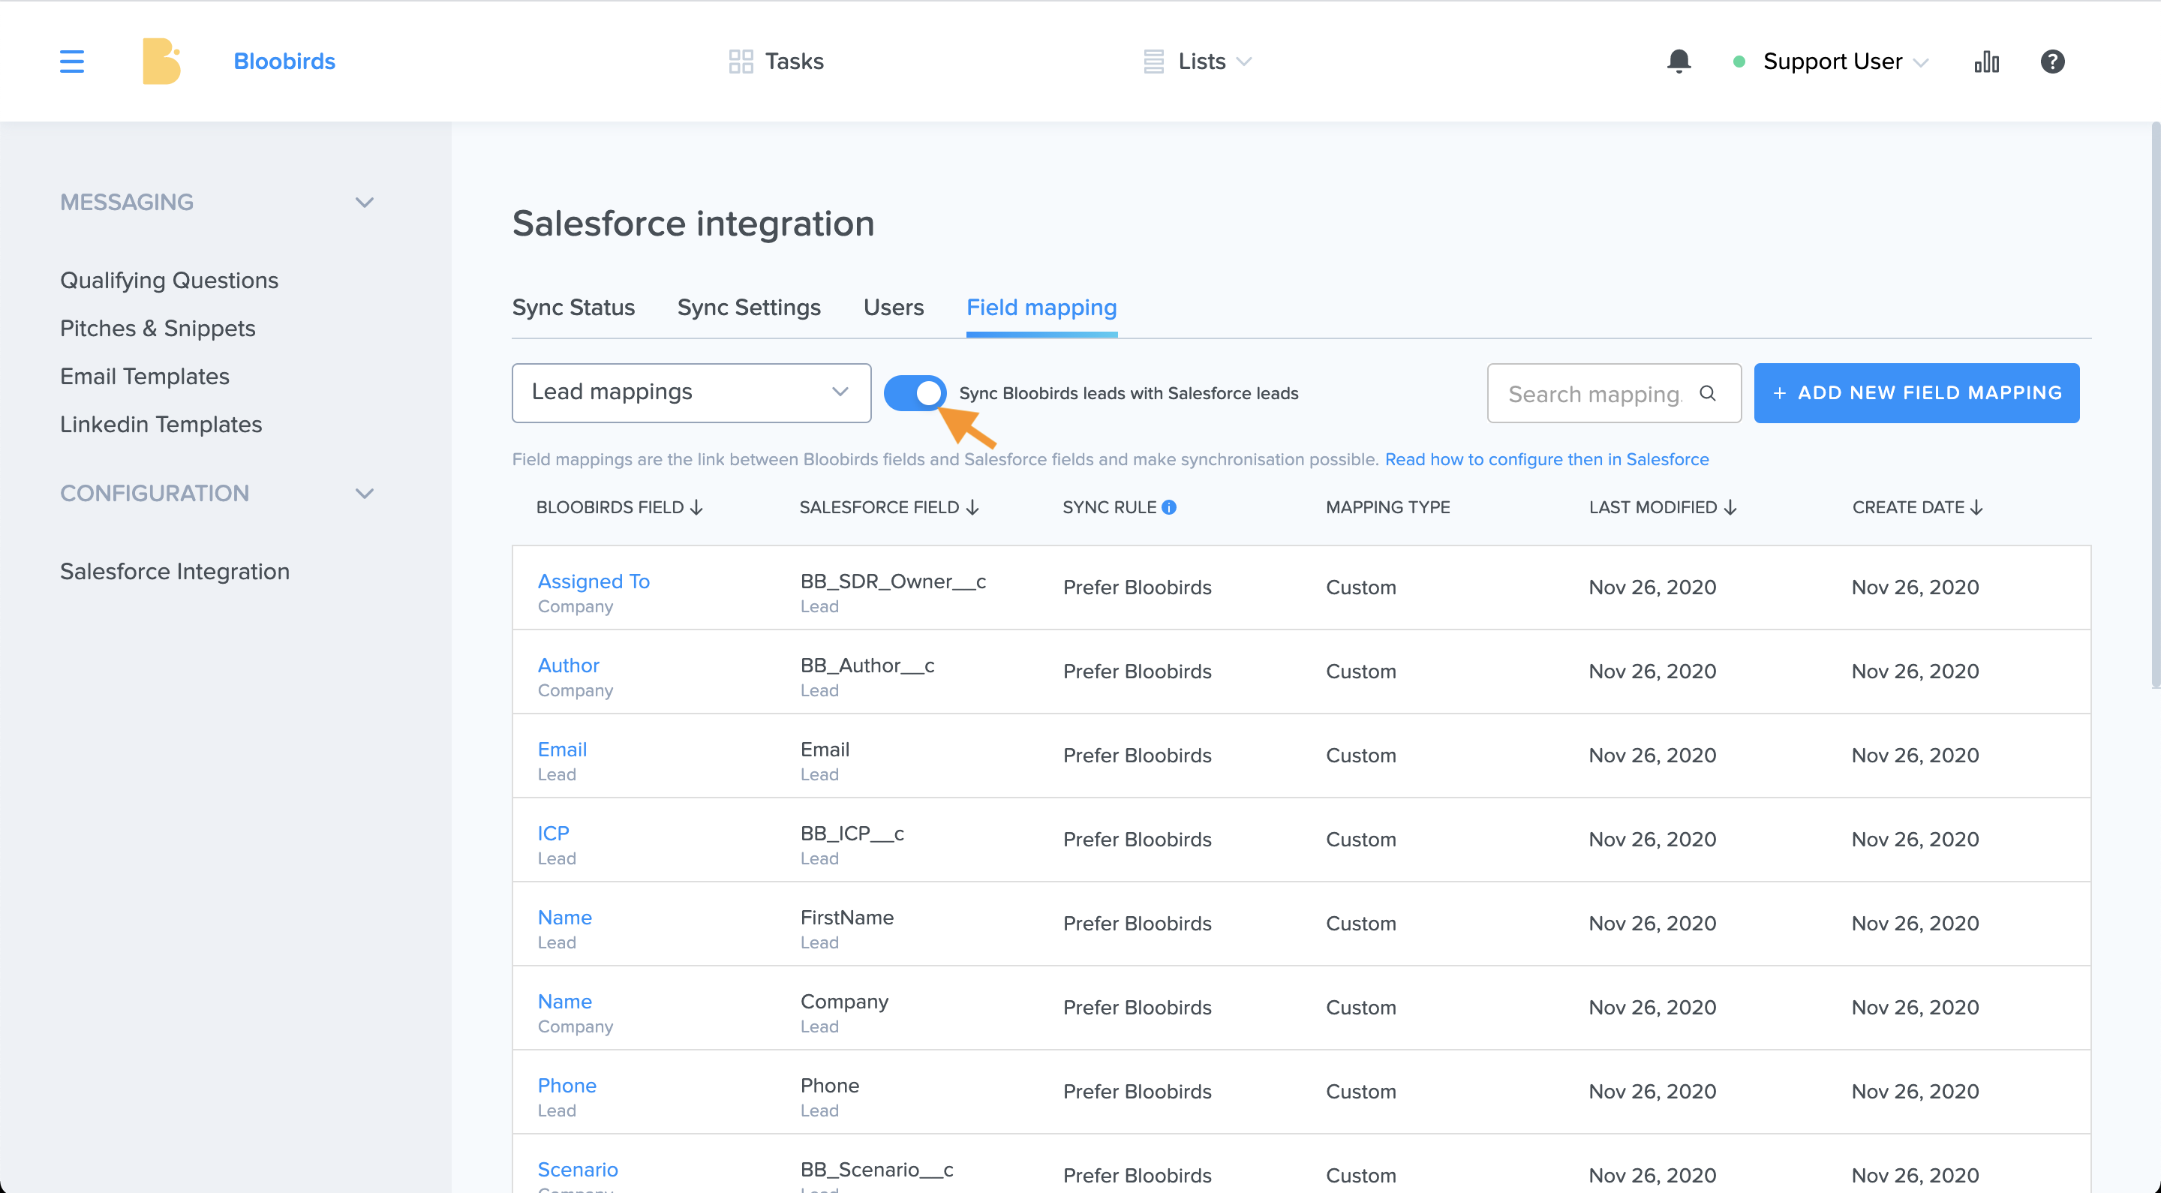Click Prefer Bloobirds in the Email row

click(1137, 755)
